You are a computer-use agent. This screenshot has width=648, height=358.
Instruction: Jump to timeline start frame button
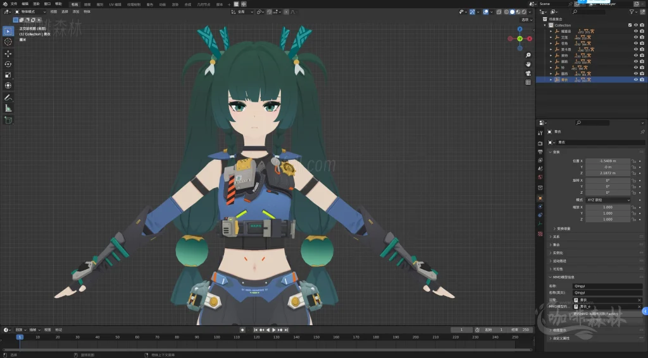(x=256, y=330)
